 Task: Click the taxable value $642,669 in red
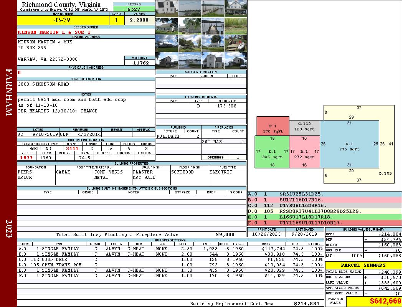point(385,301)
